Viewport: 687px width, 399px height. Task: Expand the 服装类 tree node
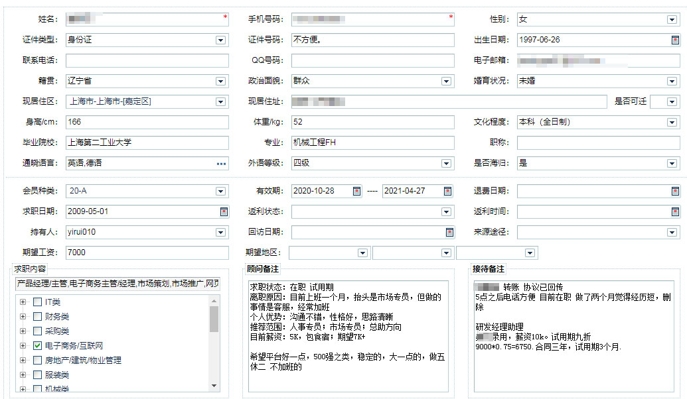[x=23, y=375]
